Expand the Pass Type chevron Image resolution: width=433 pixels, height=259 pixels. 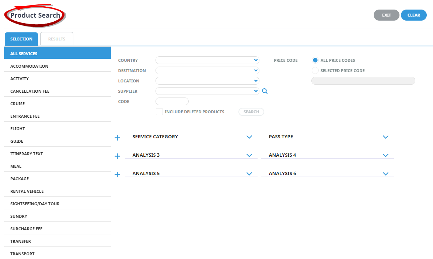[385, 137]
